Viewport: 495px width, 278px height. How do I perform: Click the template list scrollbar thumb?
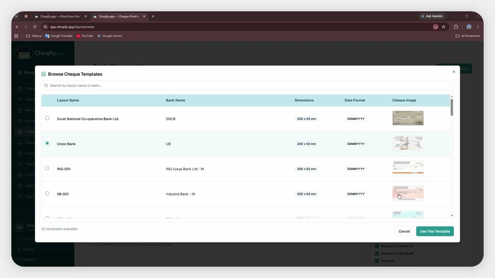(x=452, y=107)
